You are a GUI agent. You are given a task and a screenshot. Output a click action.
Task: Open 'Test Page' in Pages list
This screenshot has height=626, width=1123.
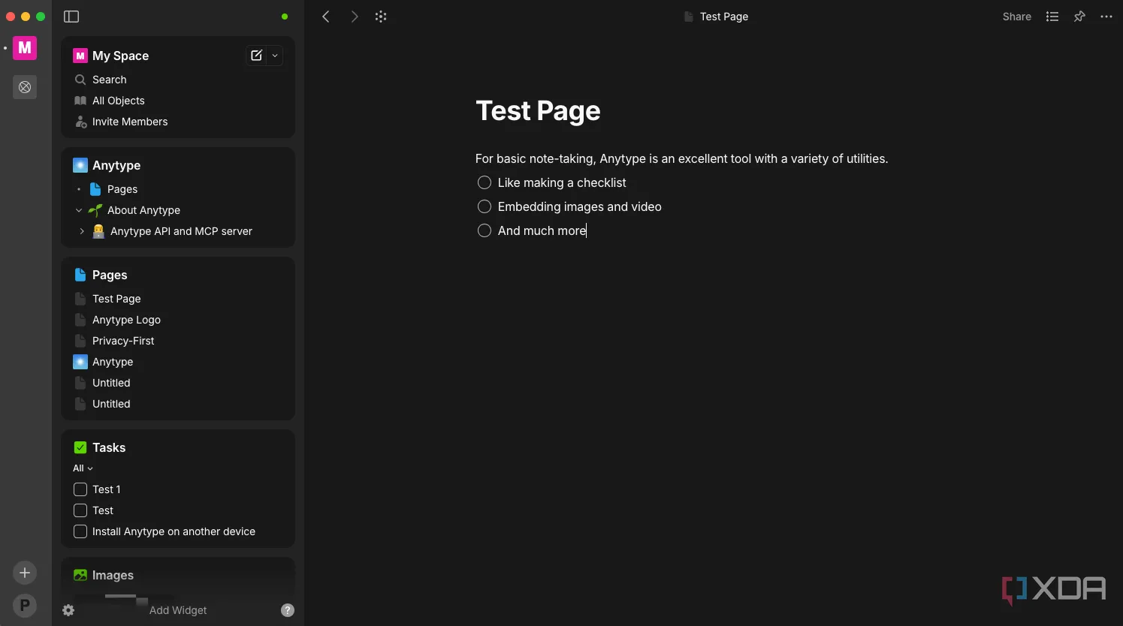coord(116,299)
